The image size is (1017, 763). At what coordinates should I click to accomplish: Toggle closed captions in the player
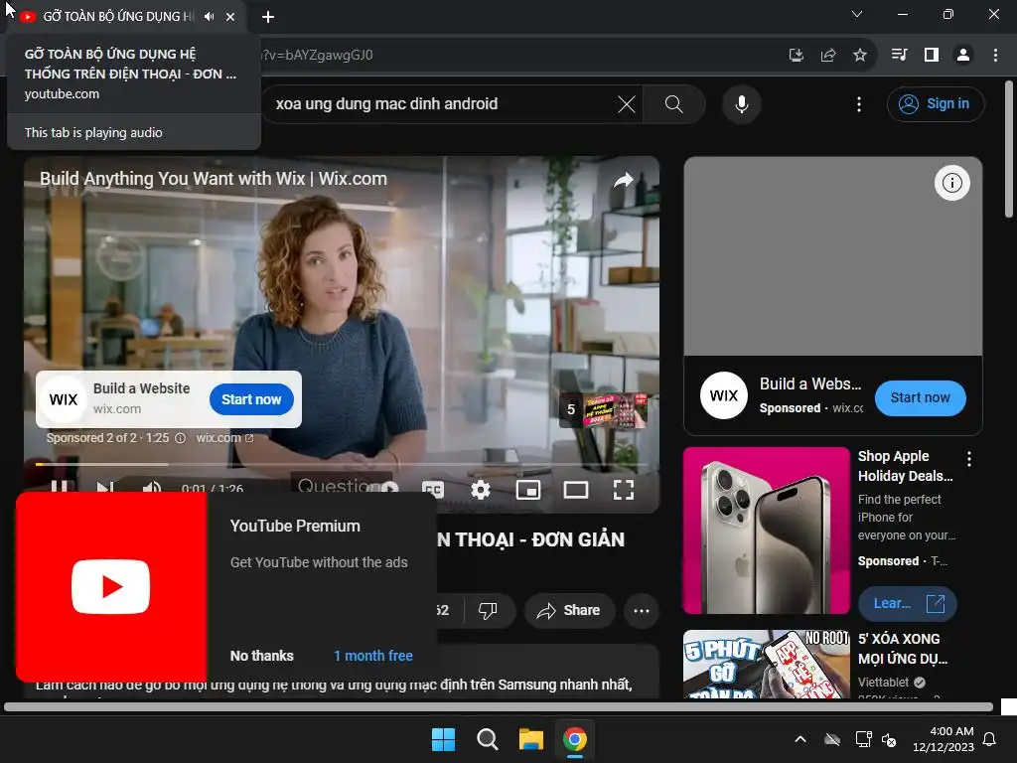[433, 490]
